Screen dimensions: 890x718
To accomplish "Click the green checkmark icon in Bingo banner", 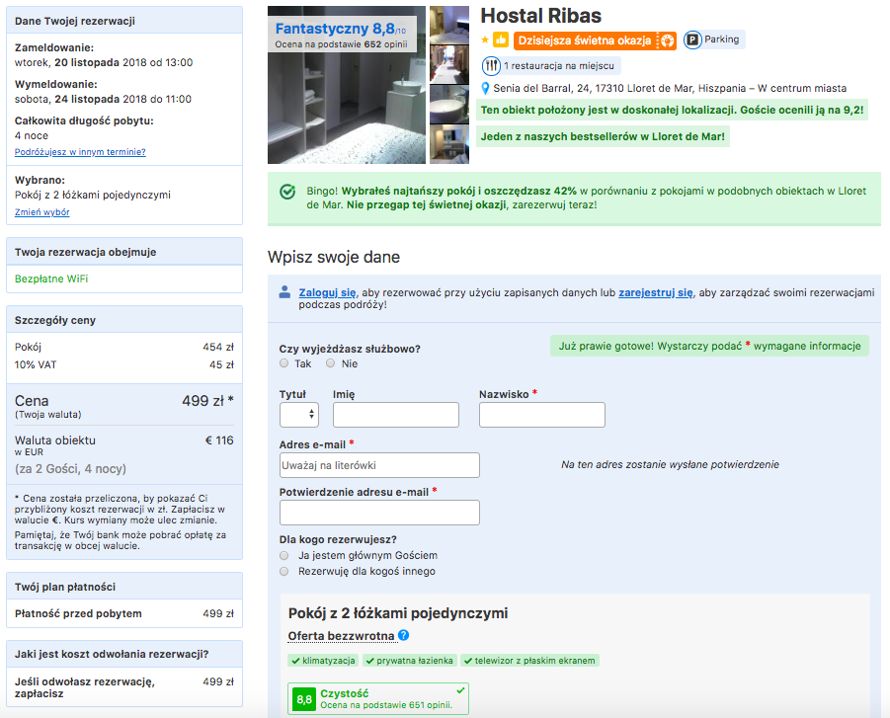I will click(x=287, y=192).
